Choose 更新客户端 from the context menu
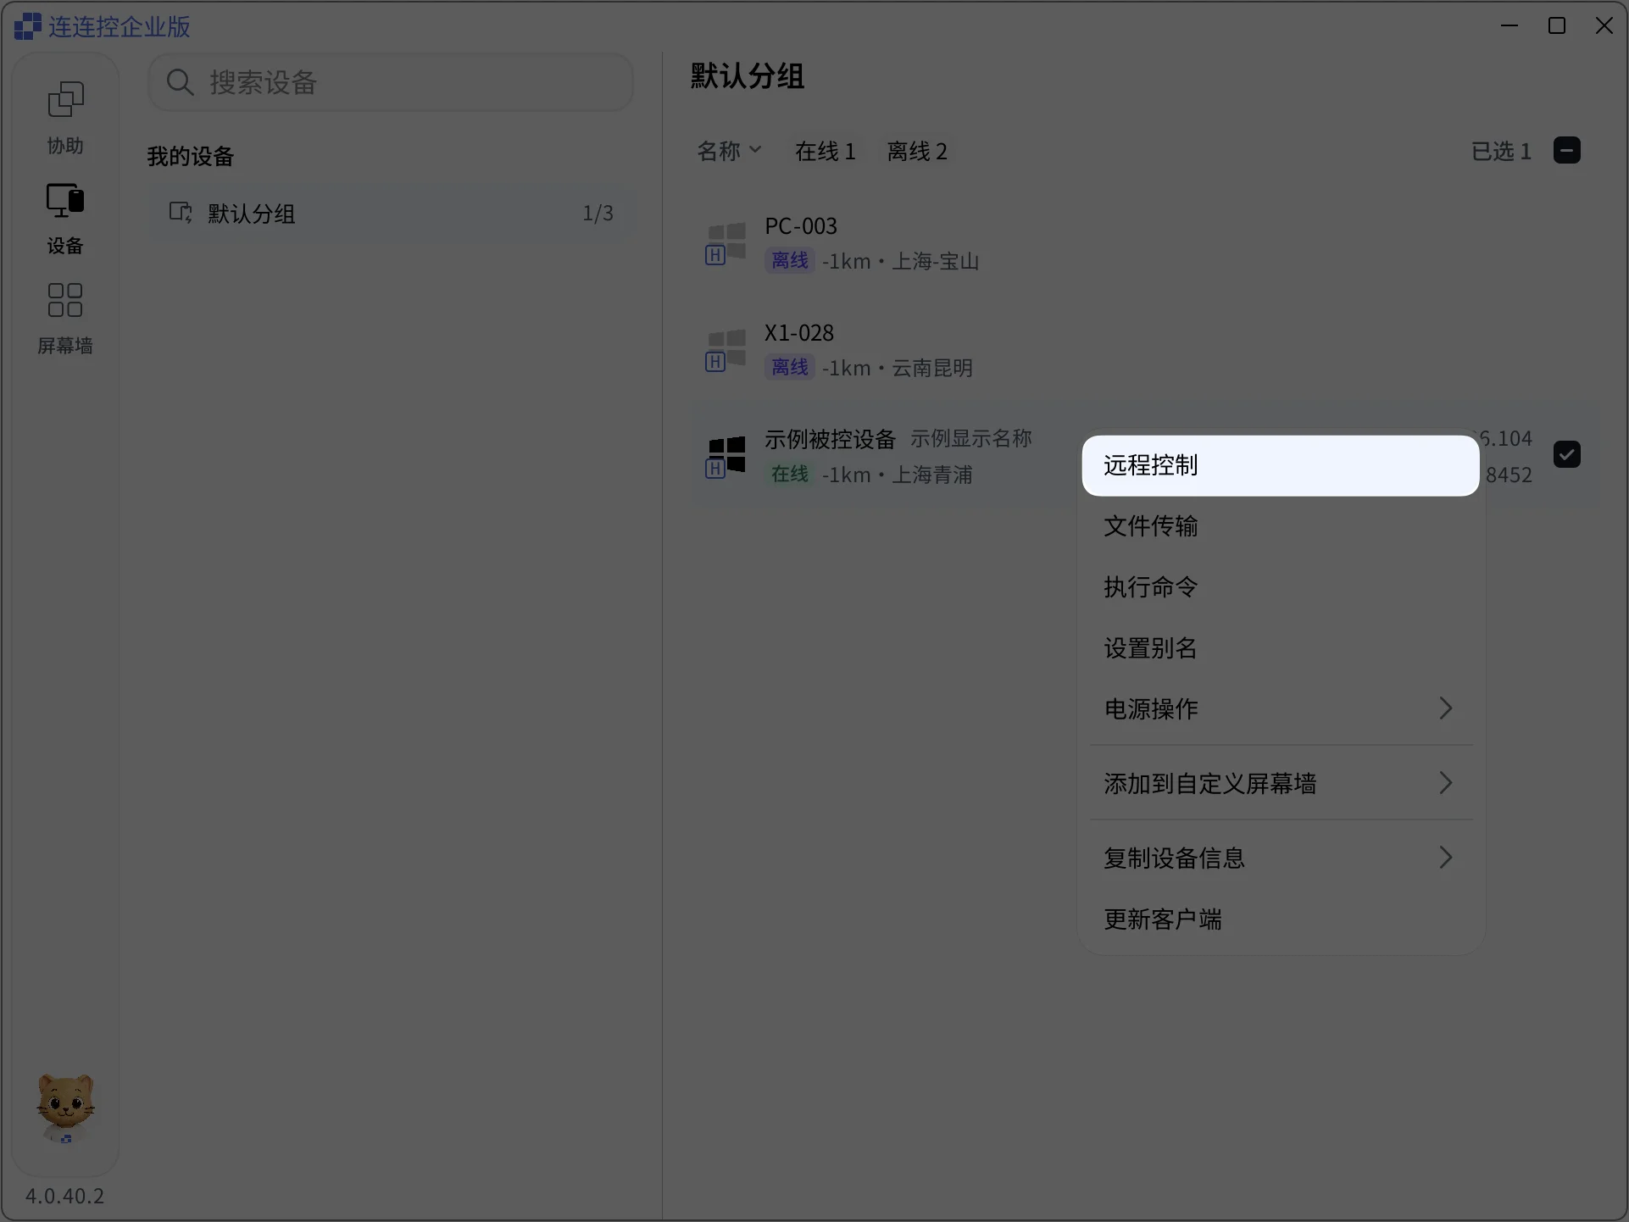 pyautogui.click(x=1281, y=919)
